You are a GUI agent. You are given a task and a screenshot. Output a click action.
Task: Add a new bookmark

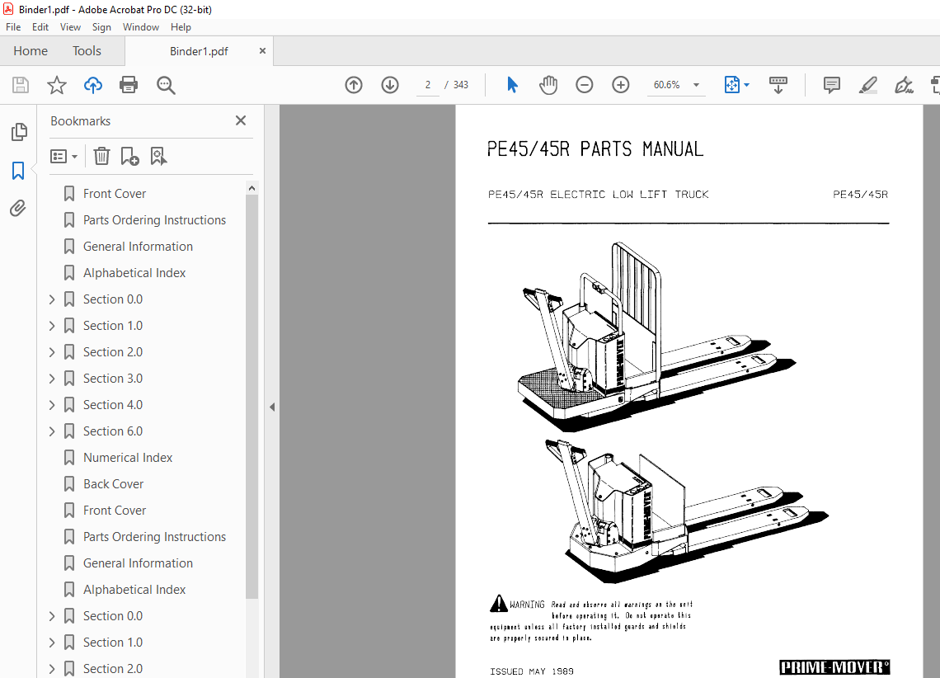click(129, 157)
